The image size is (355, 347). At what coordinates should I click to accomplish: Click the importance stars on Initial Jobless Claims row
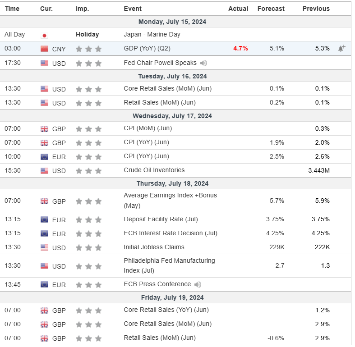88,247
